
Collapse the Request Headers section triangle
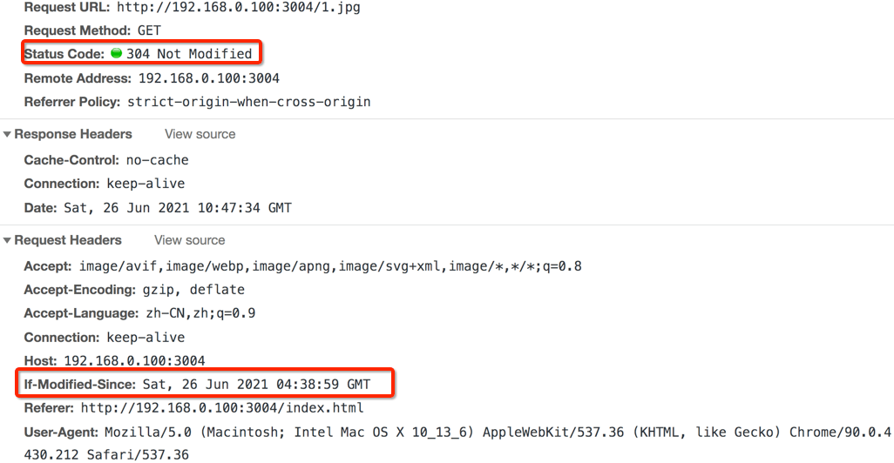[x=8, y=241]
